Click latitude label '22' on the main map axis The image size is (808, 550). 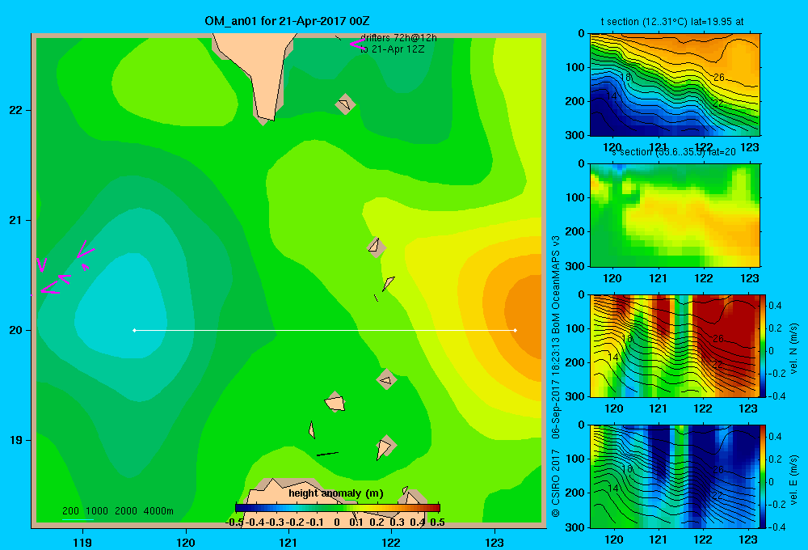coord(15,111)
